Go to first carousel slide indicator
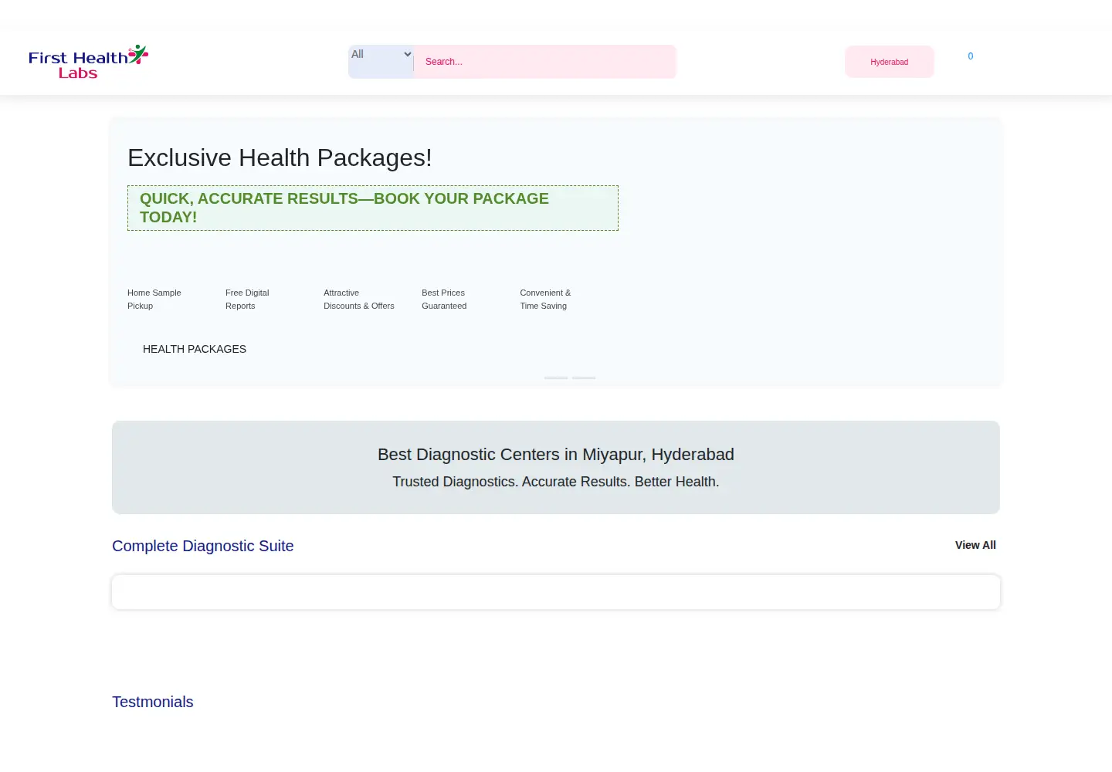This screenshot has height=772, width=1112. pyautogui.click(x=556, y=378)
